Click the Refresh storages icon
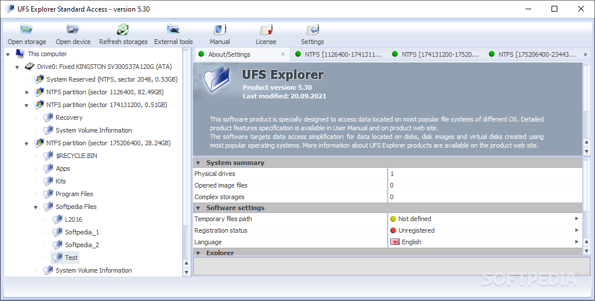 (123, 29)
